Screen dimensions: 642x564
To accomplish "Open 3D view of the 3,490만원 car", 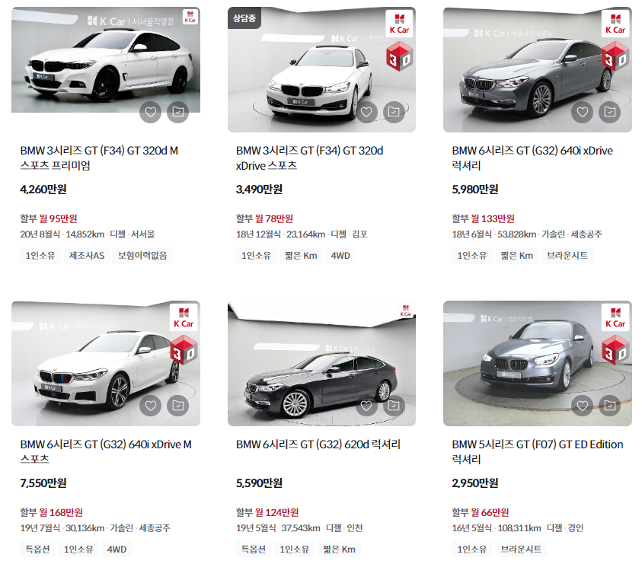I will 400,56.
